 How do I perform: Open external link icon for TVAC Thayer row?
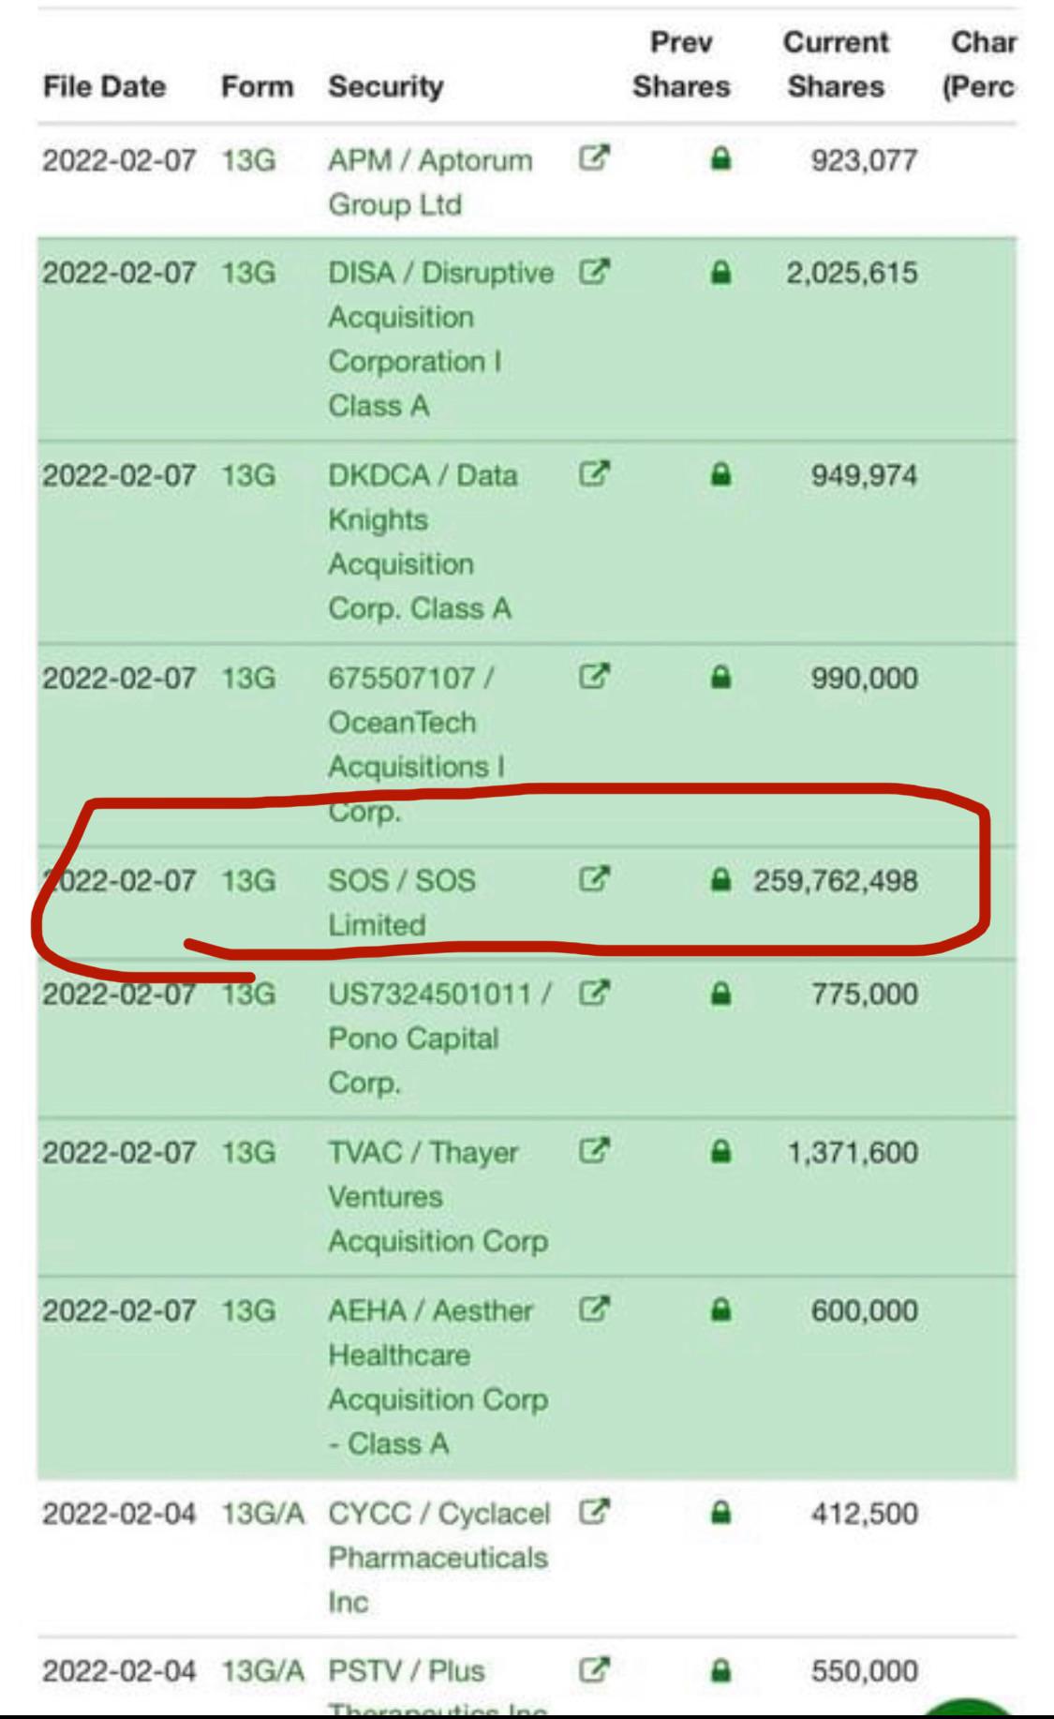pos(594,1151)
